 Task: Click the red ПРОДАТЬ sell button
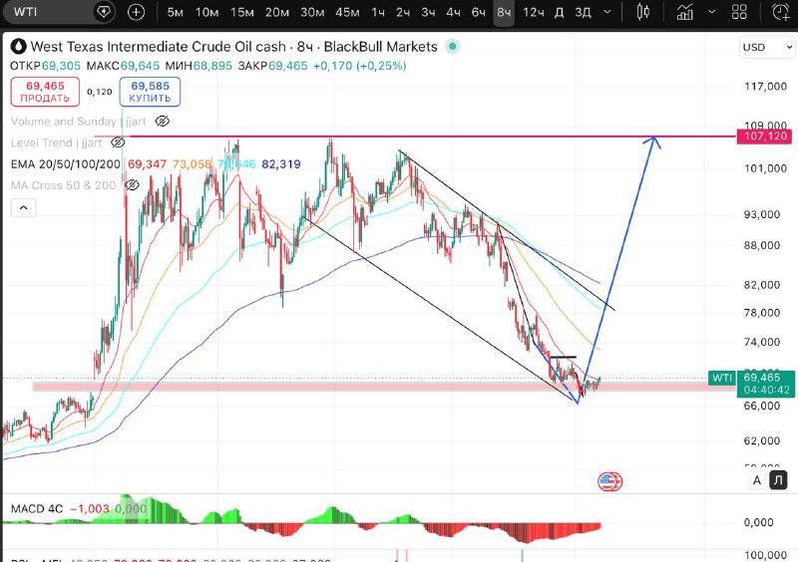click(45, 92)
